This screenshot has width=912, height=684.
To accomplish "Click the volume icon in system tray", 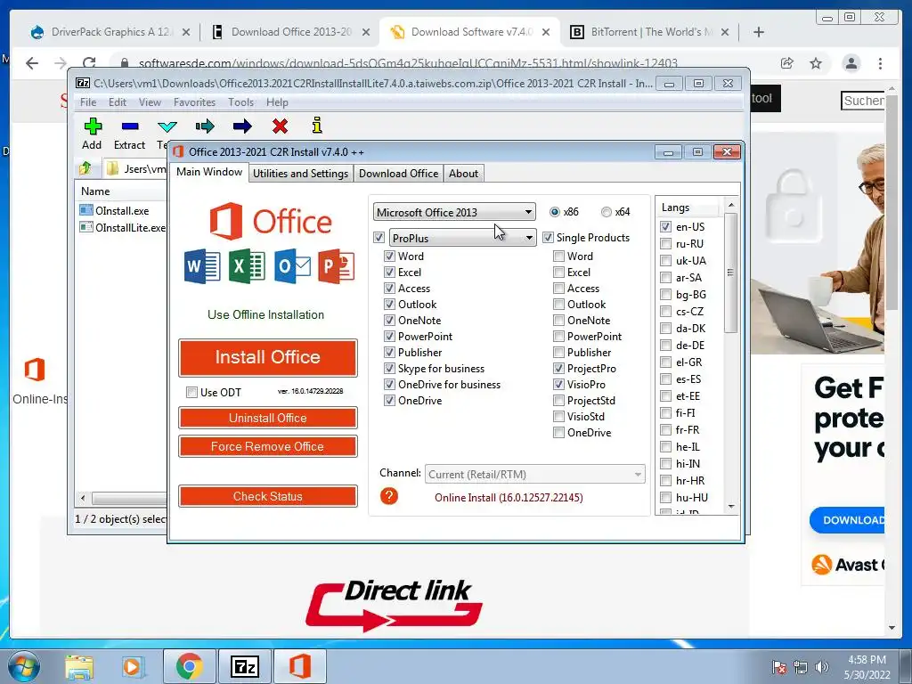I will pyautogui.click(x=822, y=667).
